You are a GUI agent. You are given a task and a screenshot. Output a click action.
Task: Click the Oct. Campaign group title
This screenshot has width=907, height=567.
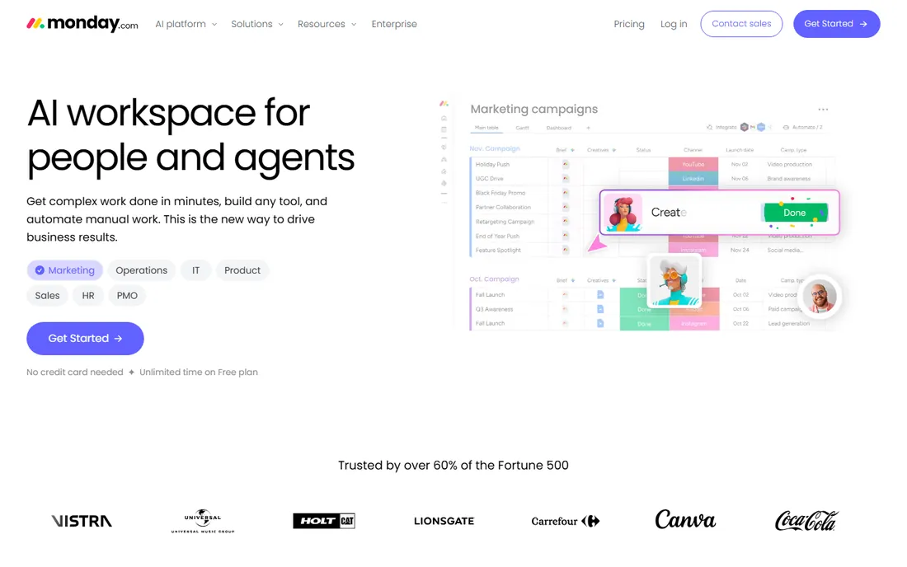pos(494,279)
